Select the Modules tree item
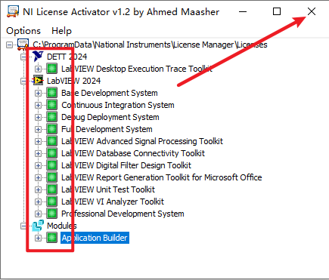Viewport: 329px width, 280px height. click(62, 226)
